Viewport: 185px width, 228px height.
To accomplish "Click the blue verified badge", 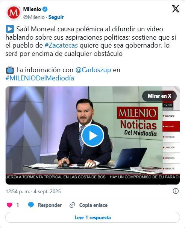I will (x=45, y=9).
